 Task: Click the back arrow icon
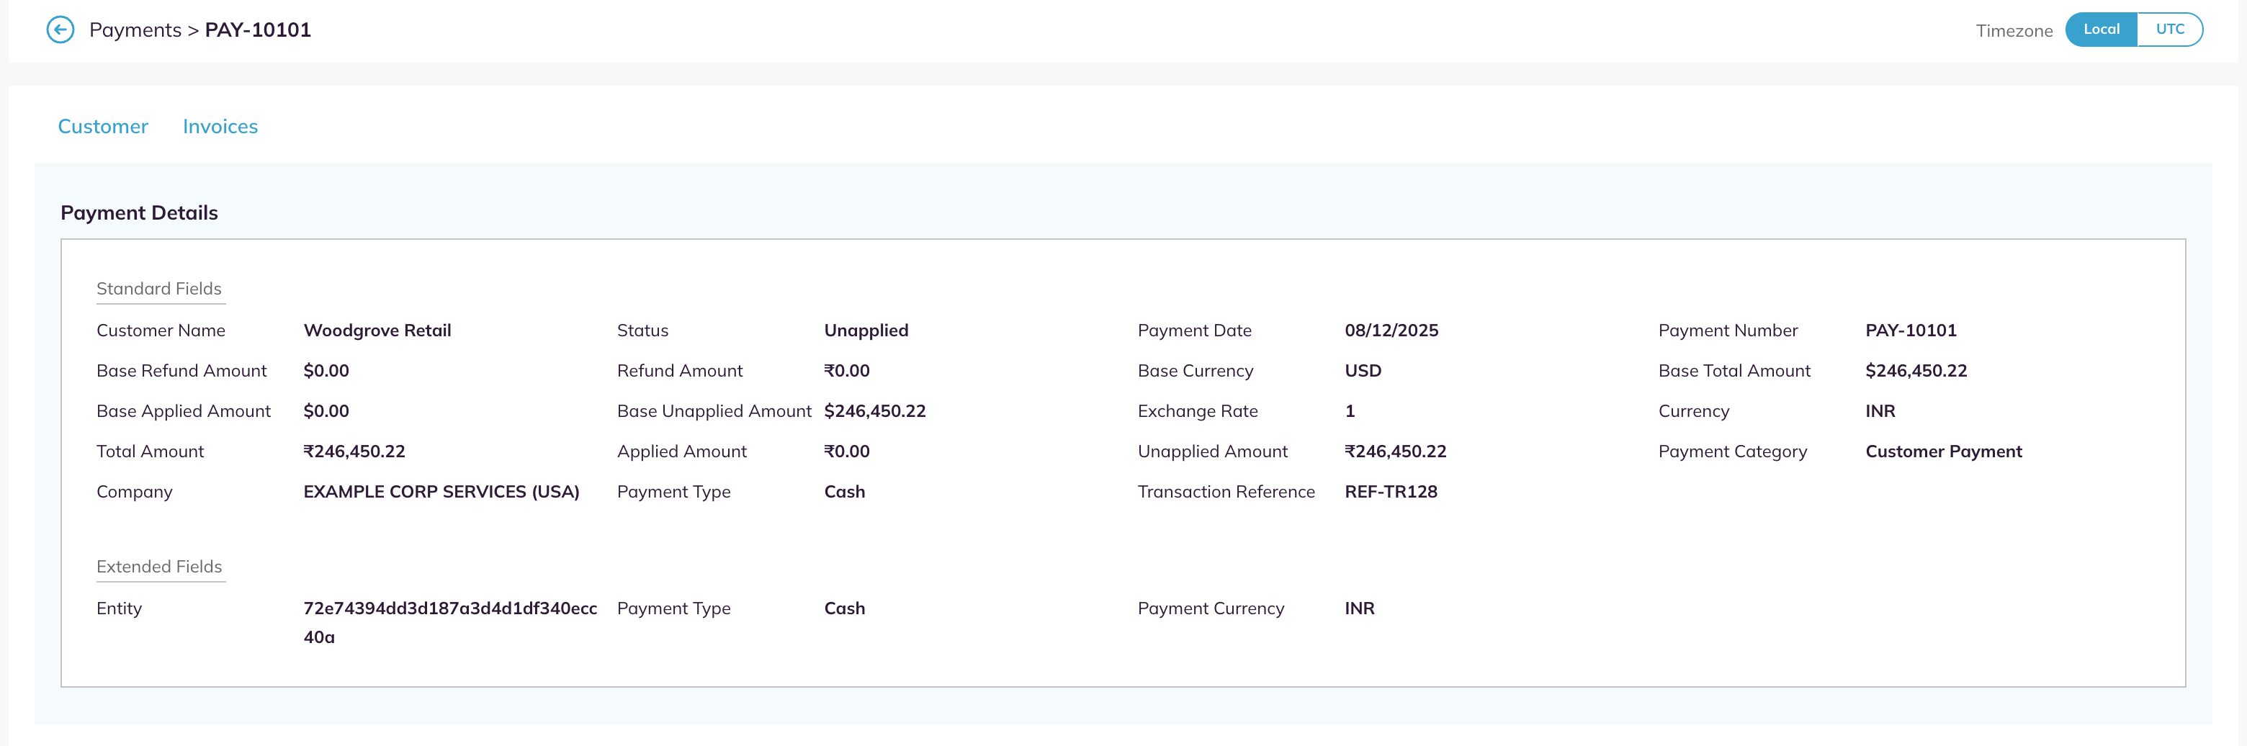60,30
